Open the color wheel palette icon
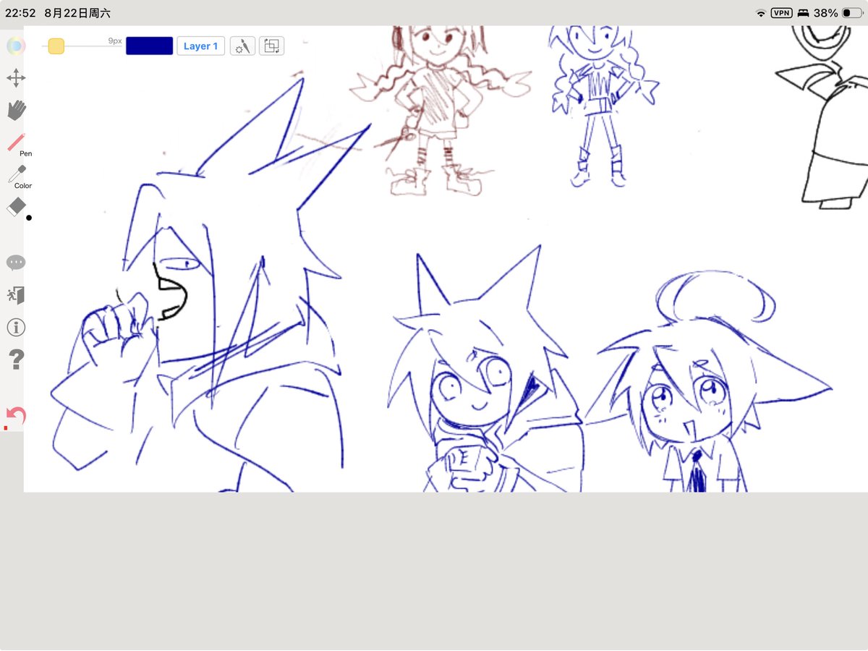 click(x=16, y=46)
